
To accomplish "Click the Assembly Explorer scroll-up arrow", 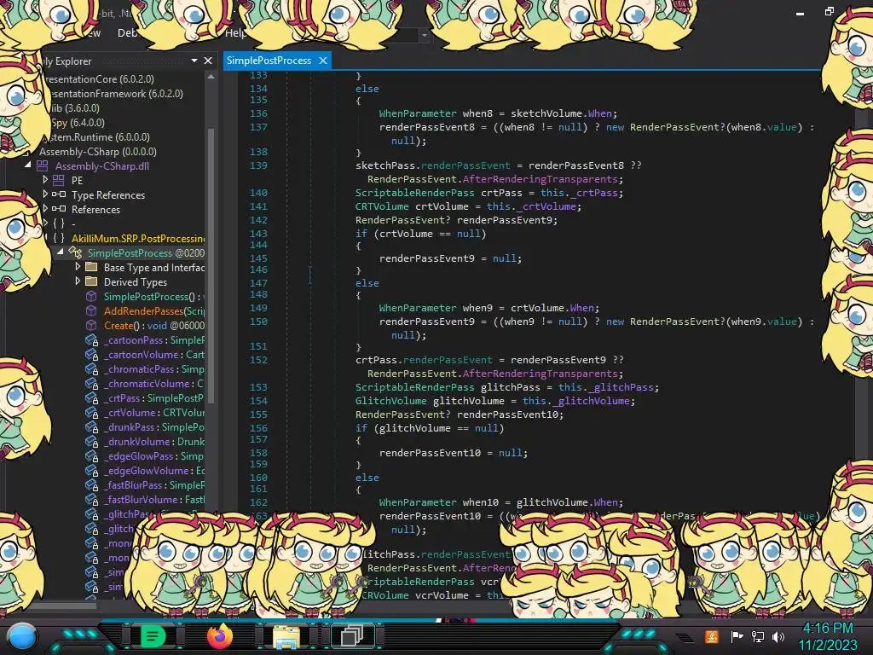I will [211, 77].
